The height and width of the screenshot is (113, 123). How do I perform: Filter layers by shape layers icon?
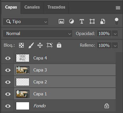92,21
